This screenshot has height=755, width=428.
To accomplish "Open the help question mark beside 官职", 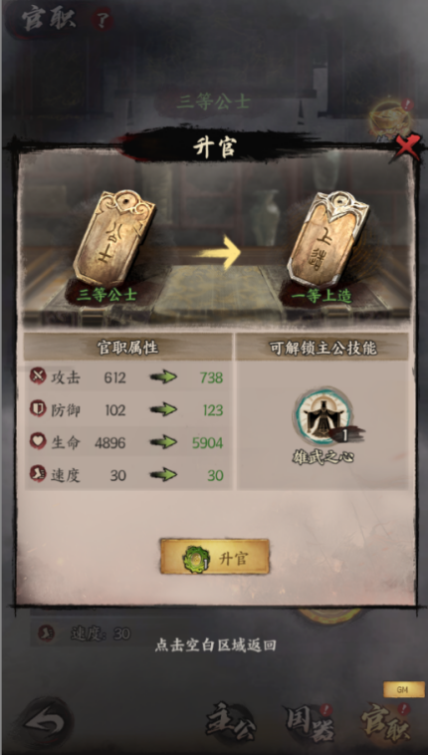I will point(103,21).
